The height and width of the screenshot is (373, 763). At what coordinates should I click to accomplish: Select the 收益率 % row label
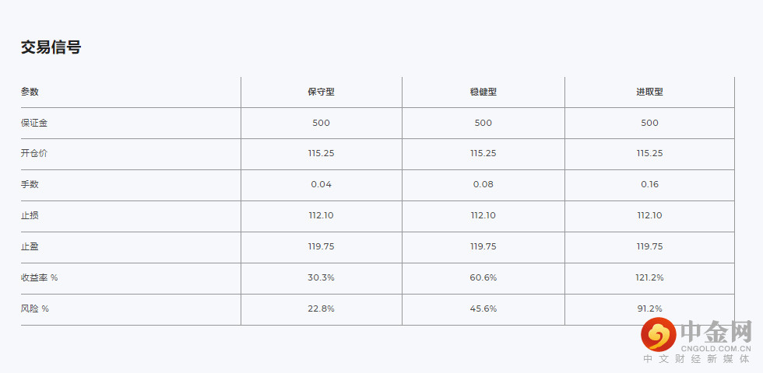[40, 278]
